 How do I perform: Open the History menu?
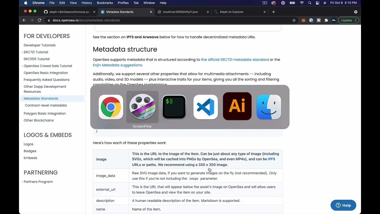click(87, 3)
